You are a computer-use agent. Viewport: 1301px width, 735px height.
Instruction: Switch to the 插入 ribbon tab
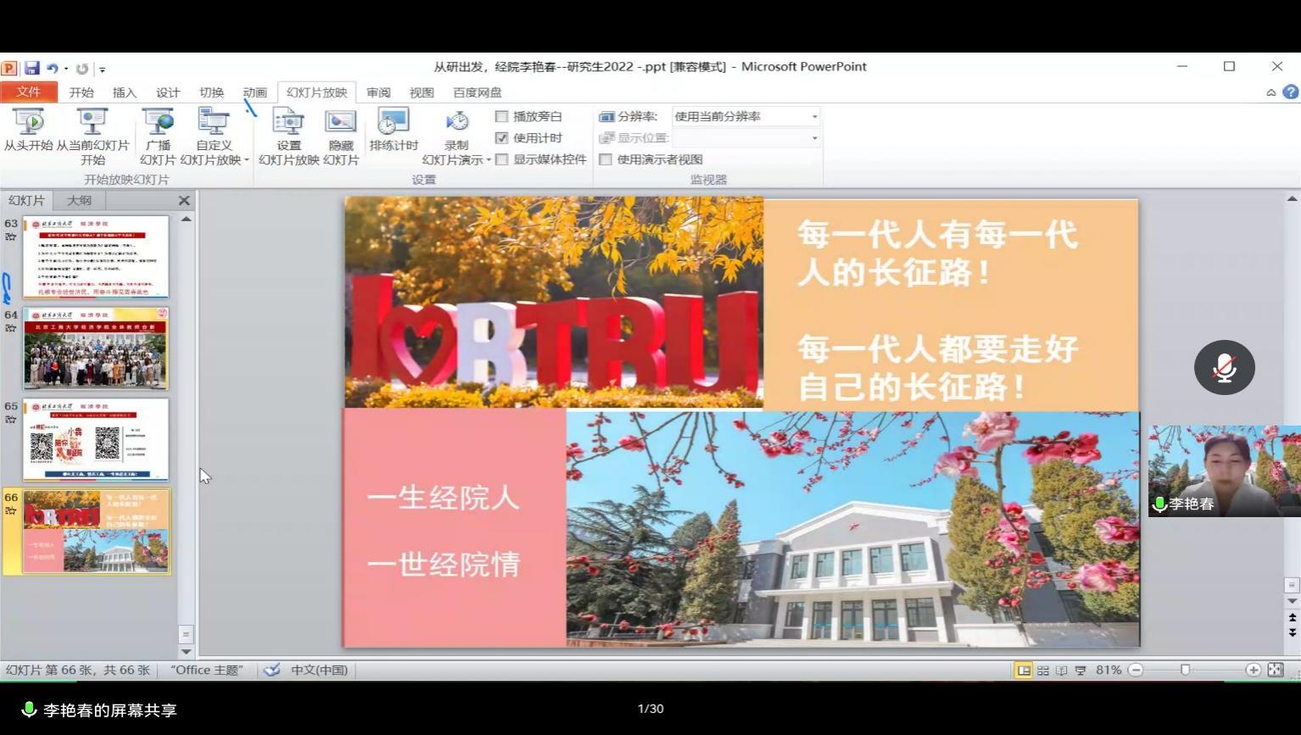[x=125, y=92]
